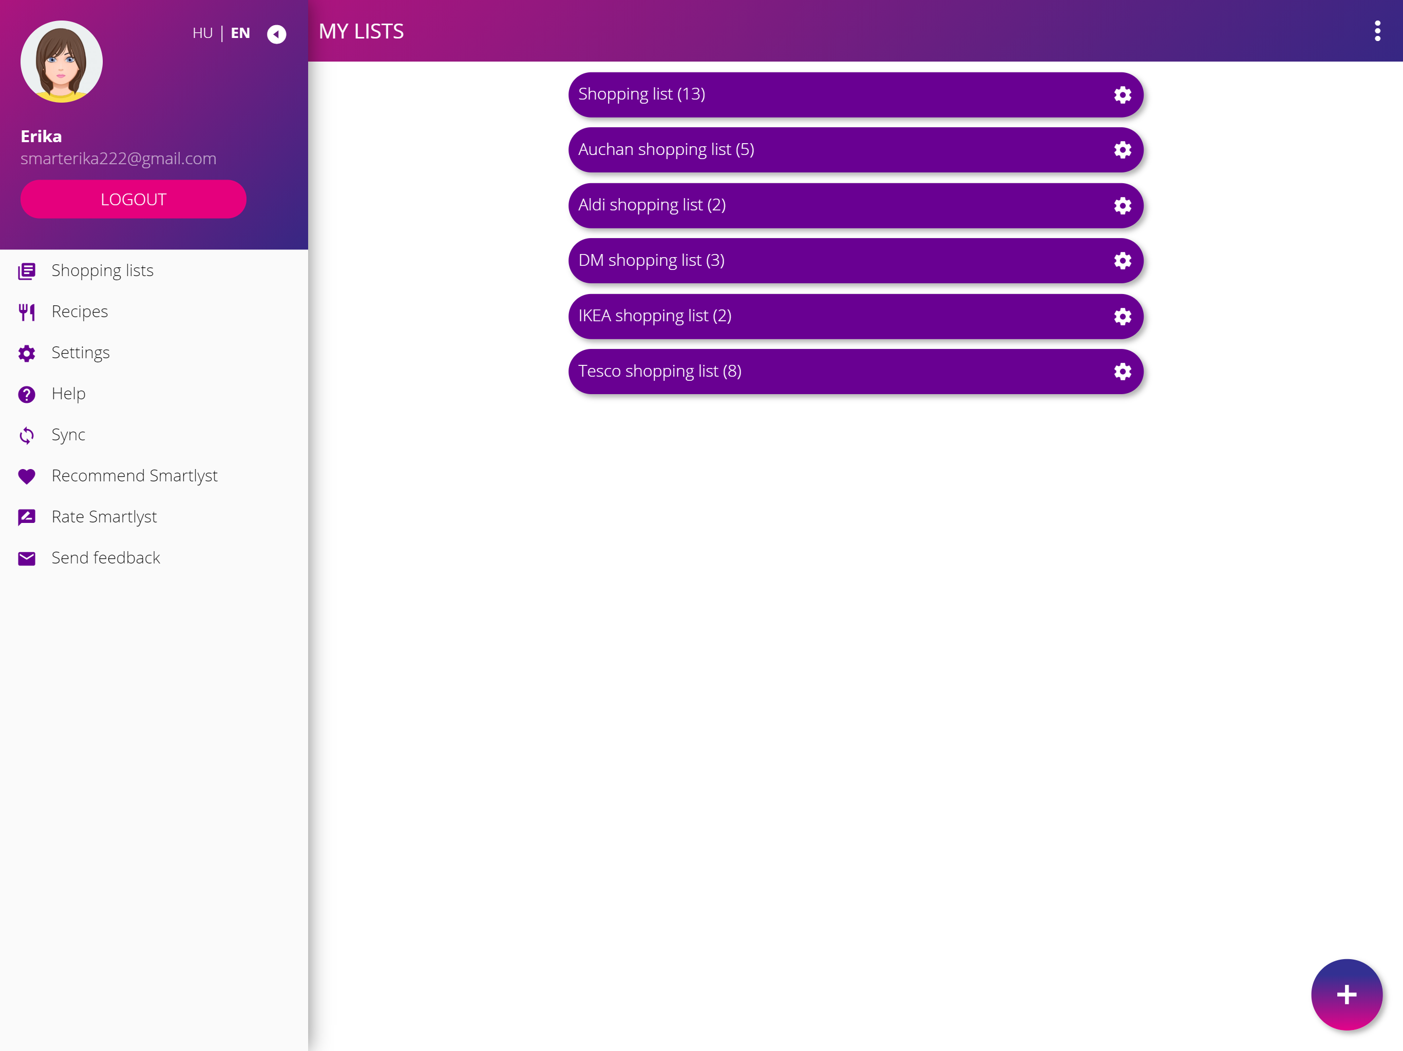Viewport: 1403px width, 1051px height.
Task: Open IKEA shopping list (2)
Action: [855, 316]
